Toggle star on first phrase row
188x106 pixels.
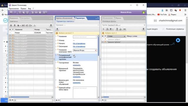(103, 39)
